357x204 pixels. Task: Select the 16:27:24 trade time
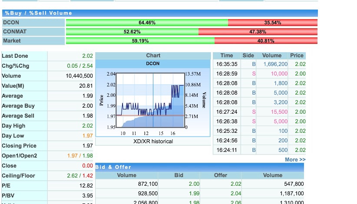pos(227,112)
